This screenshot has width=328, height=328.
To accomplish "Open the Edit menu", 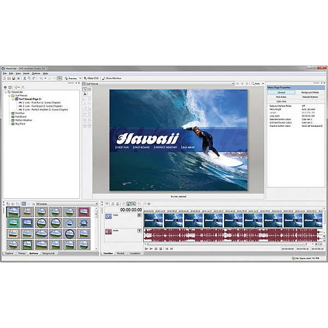I will pos(11,73).
